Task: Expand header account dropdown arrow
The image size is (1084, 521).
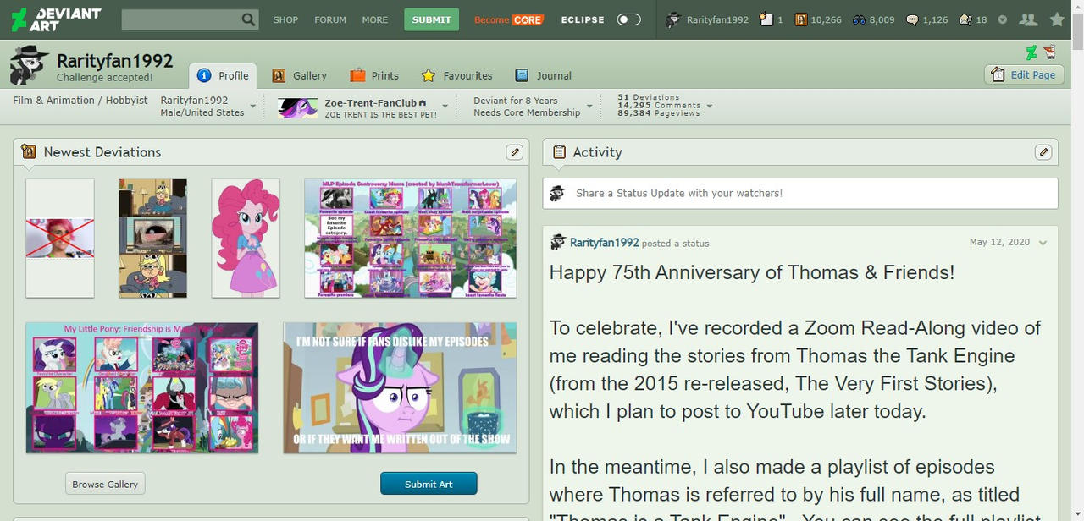Action: [x=1003, y=19]
